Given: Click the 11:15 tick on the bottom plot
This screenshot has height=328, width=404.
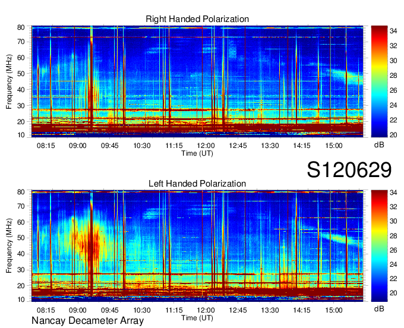Looking at the screenshot, I should pos(173,310).
